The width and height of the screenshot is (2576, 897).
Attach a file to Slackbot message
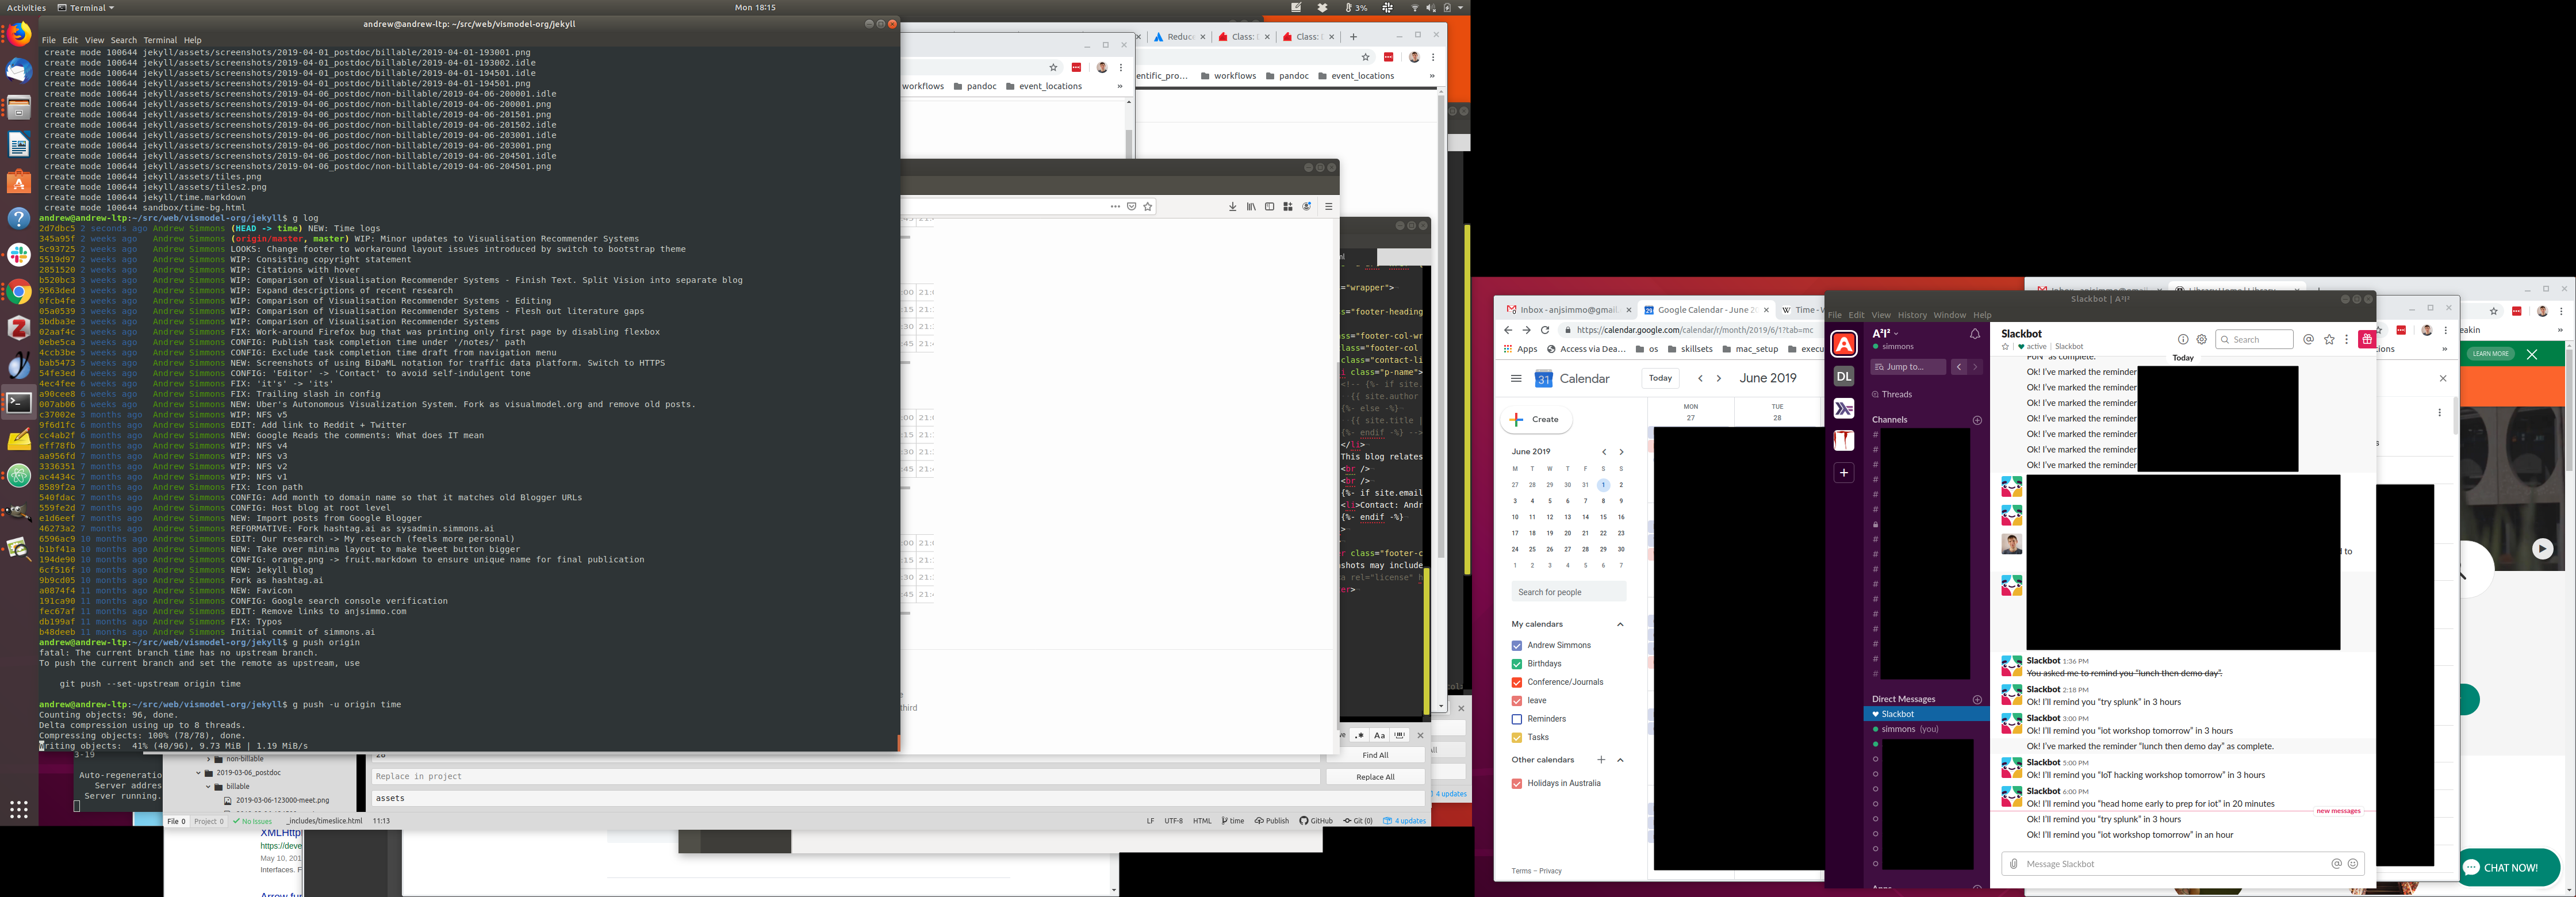point(2014,864)
